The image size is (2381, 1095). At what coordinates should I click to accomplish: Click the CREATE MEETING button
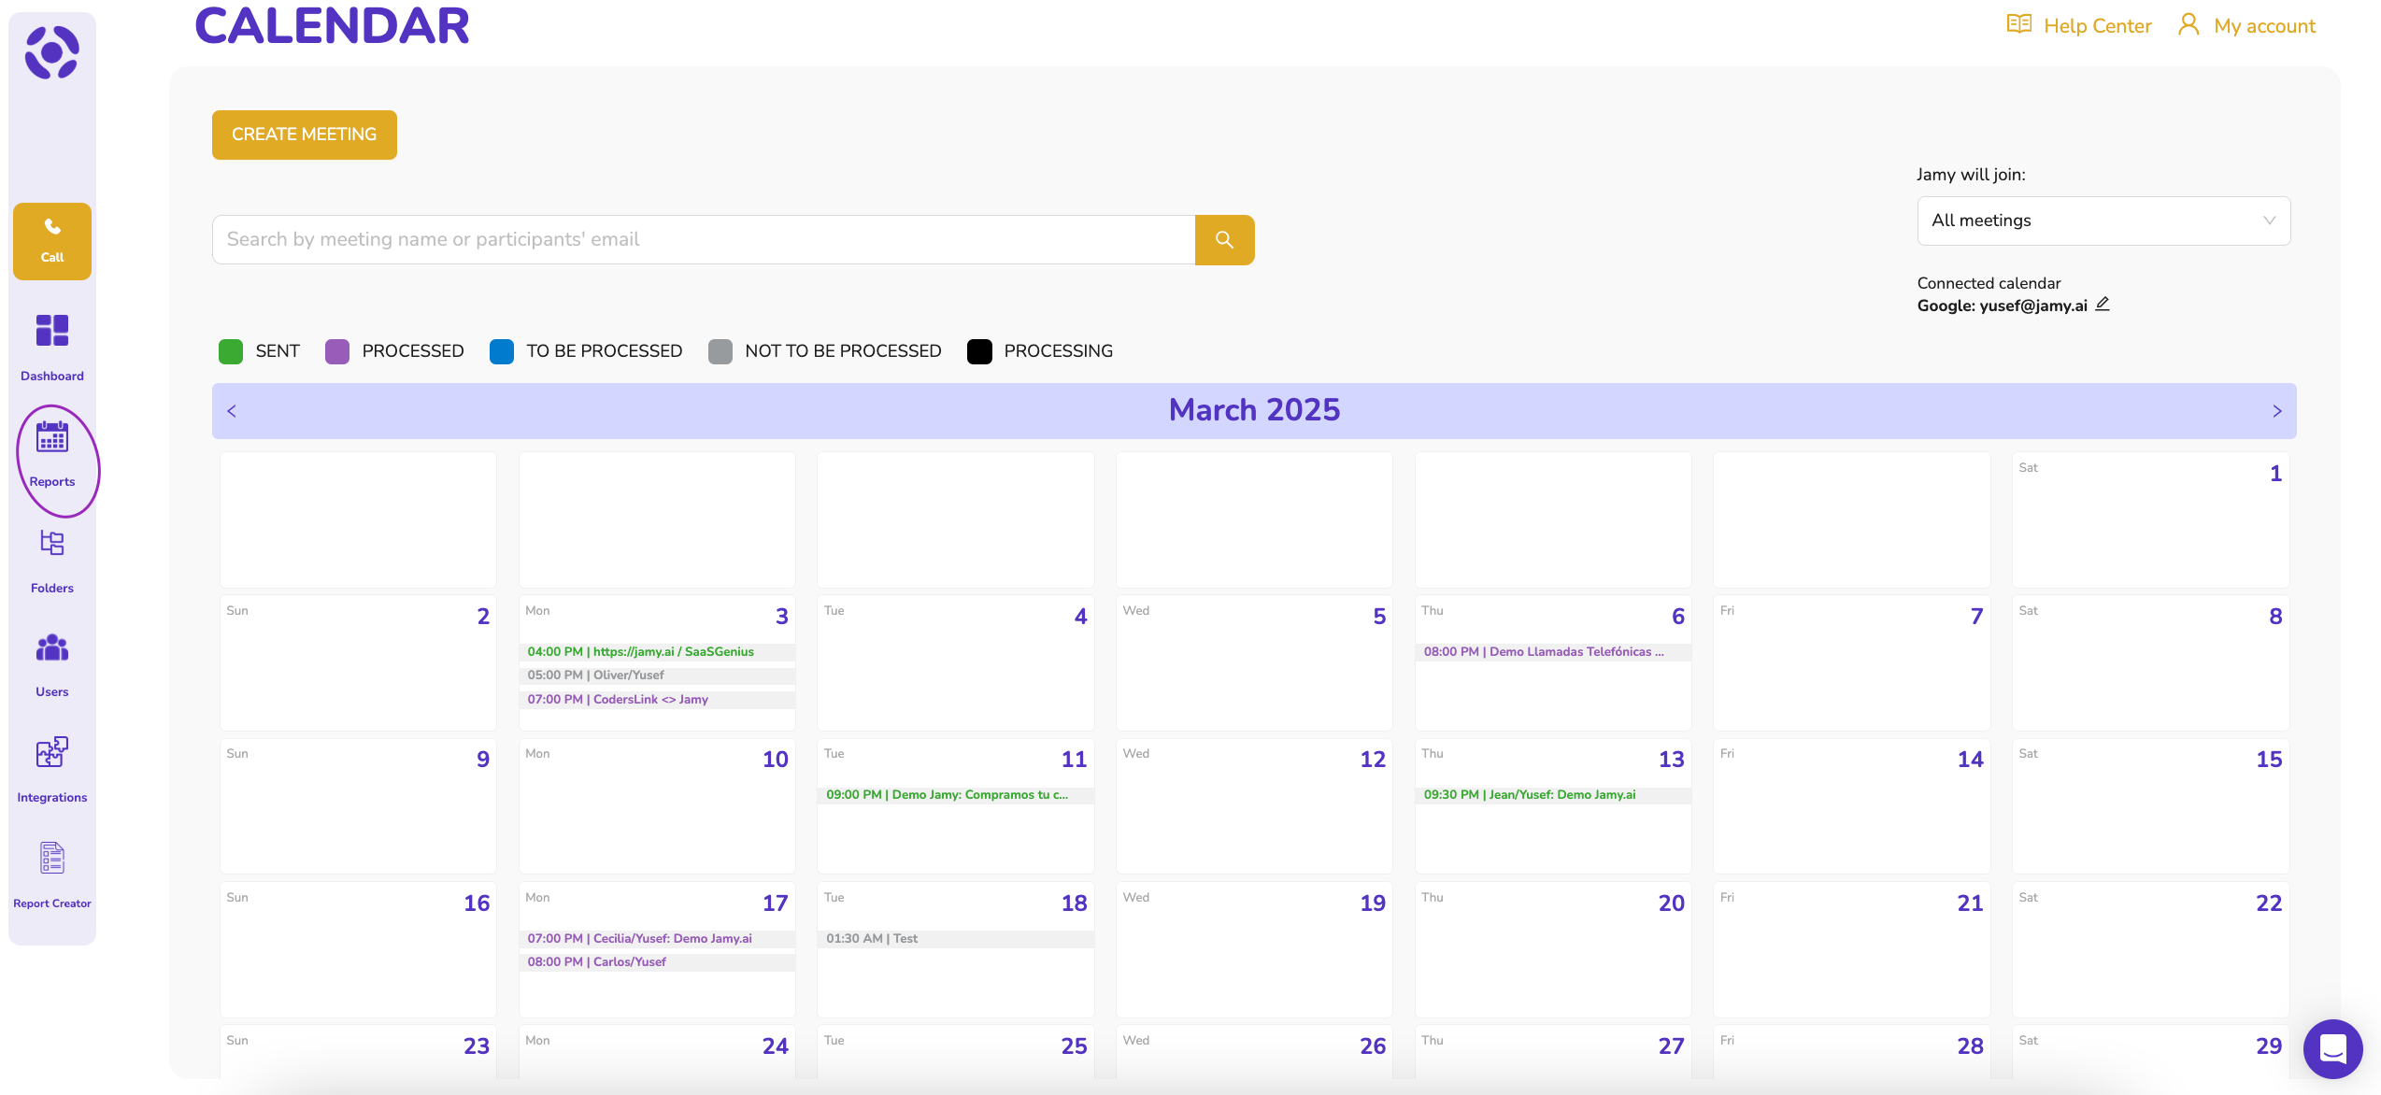304,135
